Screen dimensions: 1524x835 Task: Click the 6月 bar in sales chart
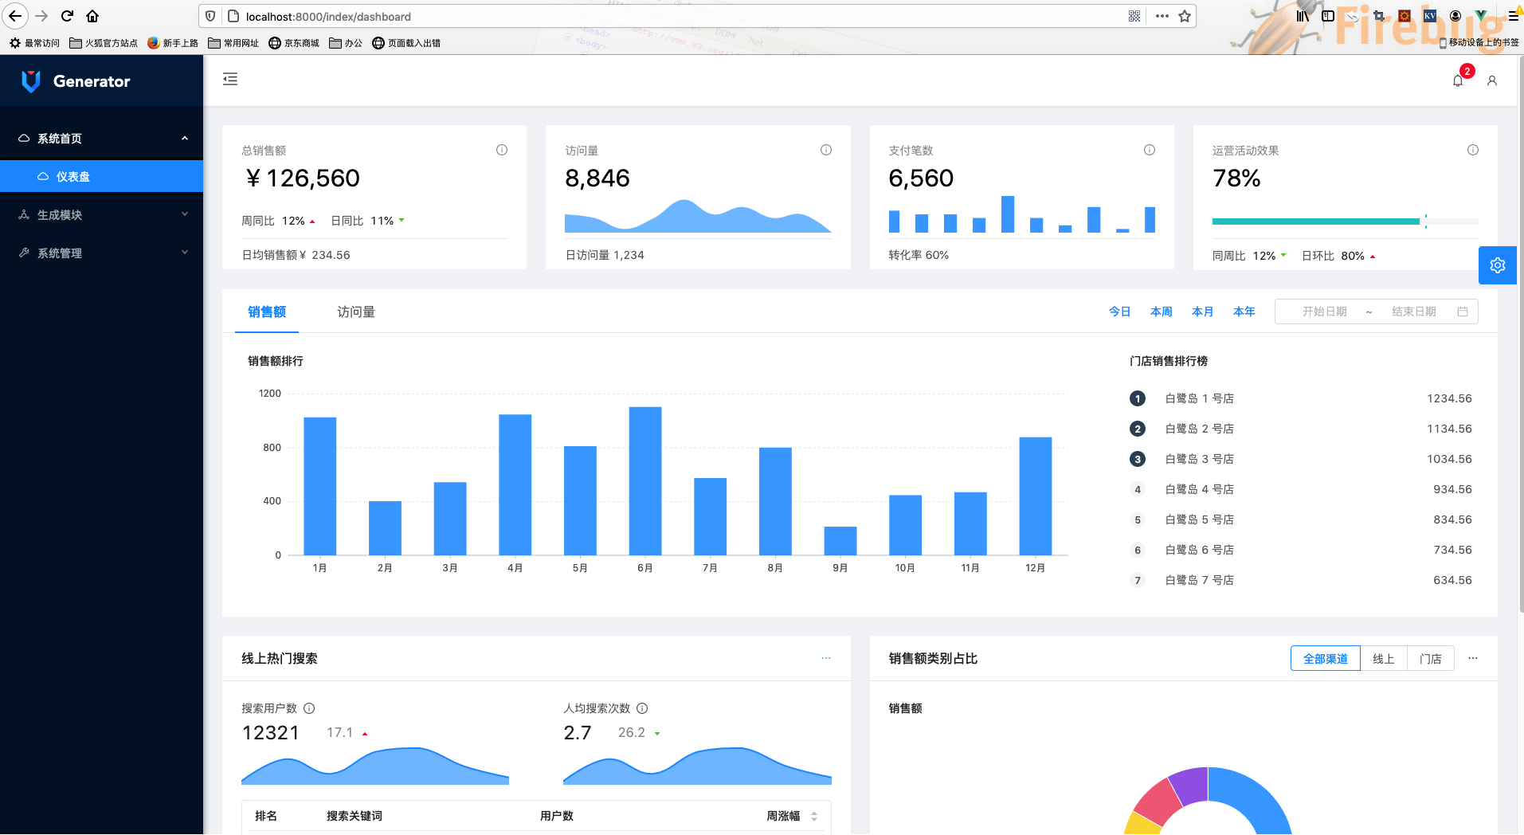pos(645,480)
